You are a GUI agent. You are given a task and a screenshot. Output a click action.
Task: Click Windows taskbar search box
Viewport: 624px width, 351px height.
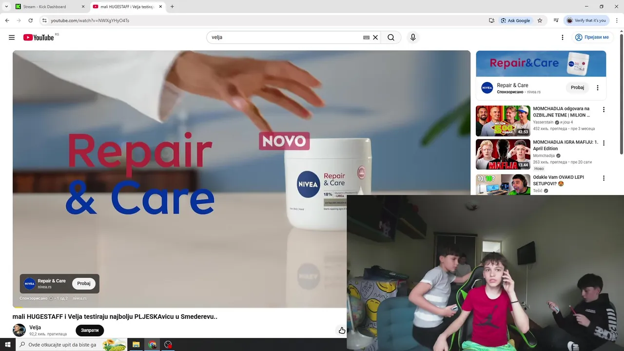point(71,345)
